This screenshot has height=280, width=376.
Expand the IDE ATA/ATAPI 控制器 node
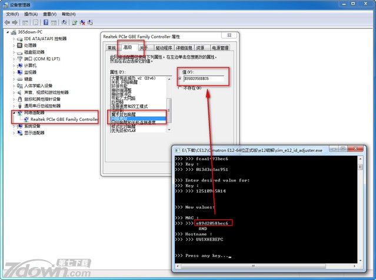click(14, 39)
